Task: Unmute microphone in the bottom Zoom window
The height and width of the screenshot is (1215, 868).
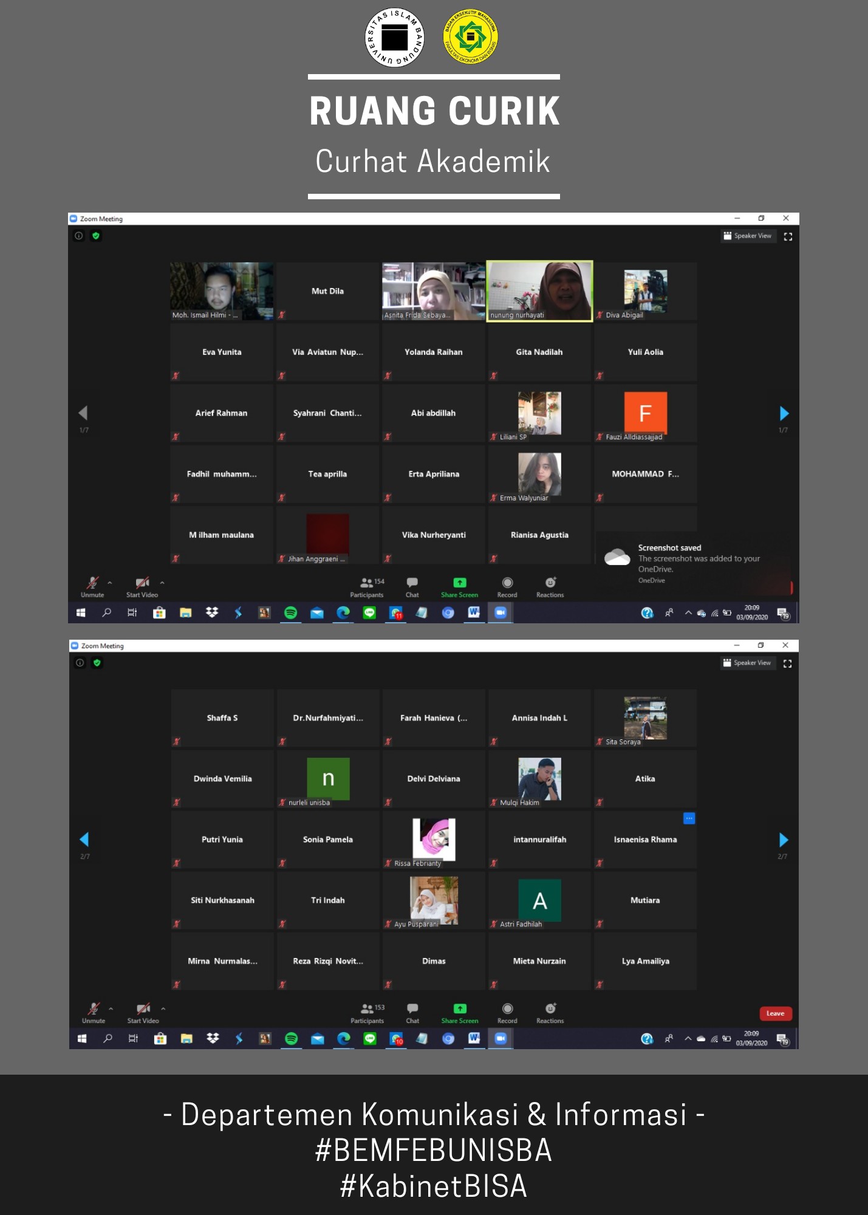Action: click(94, 1013)
